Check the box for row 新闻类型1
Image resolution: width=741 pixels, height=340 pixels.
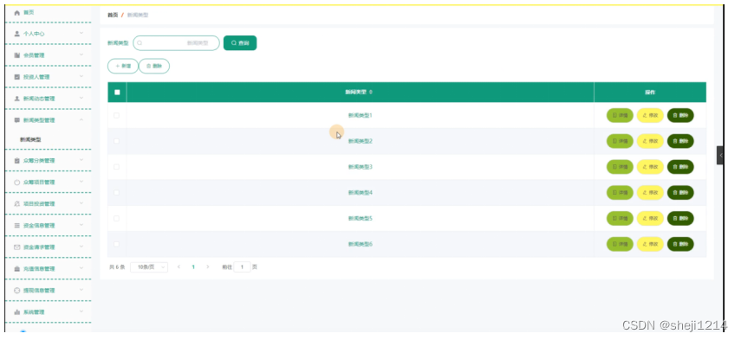tap(117, 116)
